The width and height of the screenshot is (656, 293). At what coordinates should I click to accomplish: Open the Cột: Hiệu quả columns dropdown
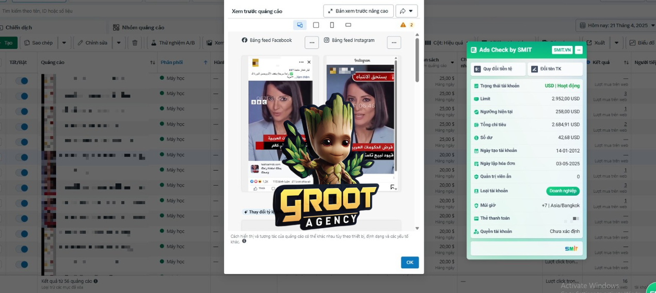[x=445, y=43]
